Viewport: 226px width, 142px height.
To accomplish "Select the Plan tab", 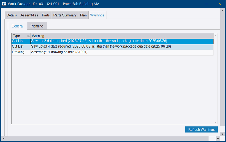I will (83, 15).
